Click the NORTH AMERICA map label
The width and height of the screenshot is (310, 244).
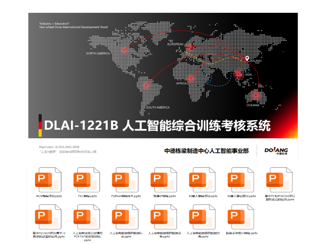click(x=98, y=53)
